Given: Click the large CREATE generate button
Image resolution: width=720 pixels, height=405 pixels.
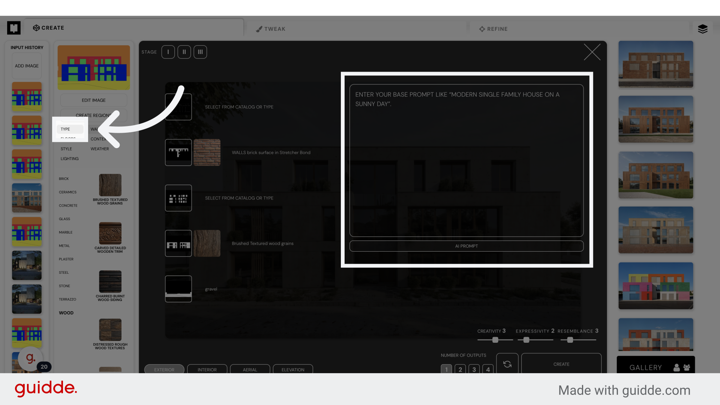Looking at the screenshot, I should (x=561, y=364).
